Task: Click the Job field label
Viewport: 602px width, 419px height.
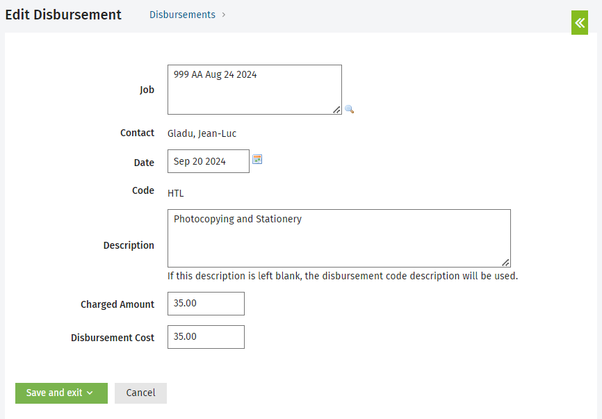Action: (x=147, y=90)
